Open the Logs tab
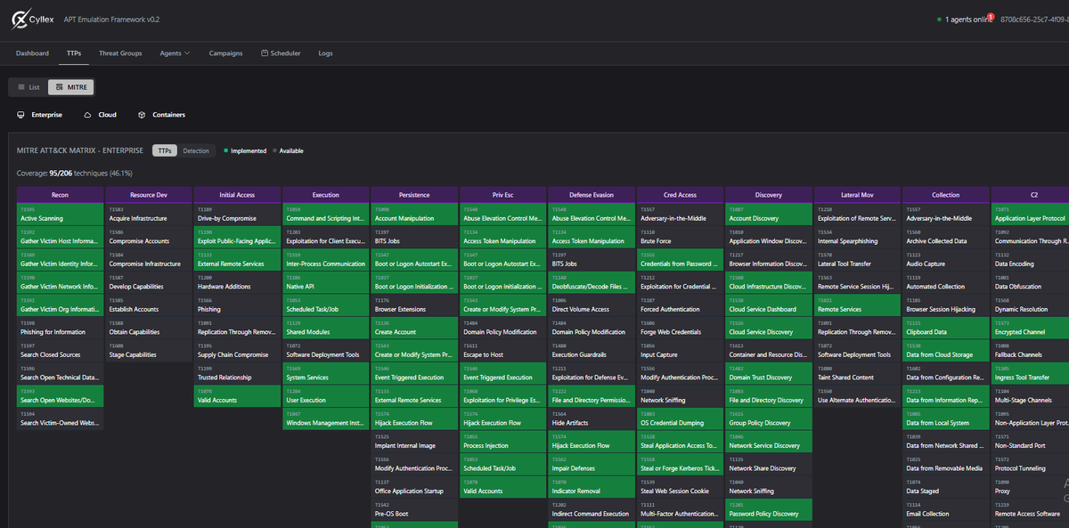The image size is (1069, 528). [325, 53]
